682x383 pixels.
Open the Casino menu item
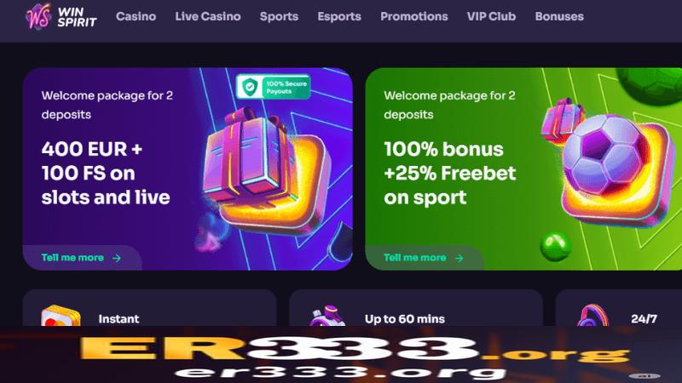[x=136, y=16]
